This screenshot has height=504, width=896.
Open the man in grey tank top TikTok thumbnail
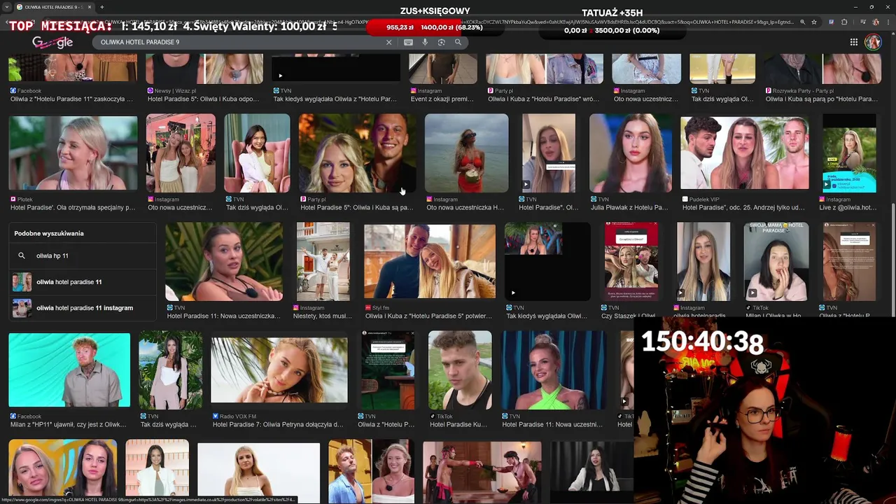tap(460, 370)
